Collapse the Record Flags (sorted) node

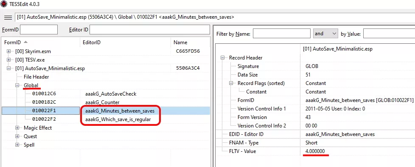tap(231, 83)
